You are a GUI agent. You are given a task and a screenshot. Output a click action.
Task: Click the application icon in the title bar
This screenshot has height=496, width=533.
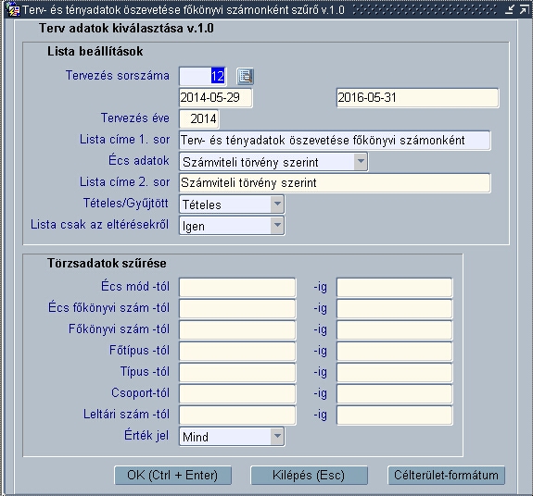click(13, 9)
